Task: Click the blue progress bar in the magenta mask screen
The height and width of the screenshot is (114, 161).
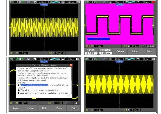Action: (98, 39)
